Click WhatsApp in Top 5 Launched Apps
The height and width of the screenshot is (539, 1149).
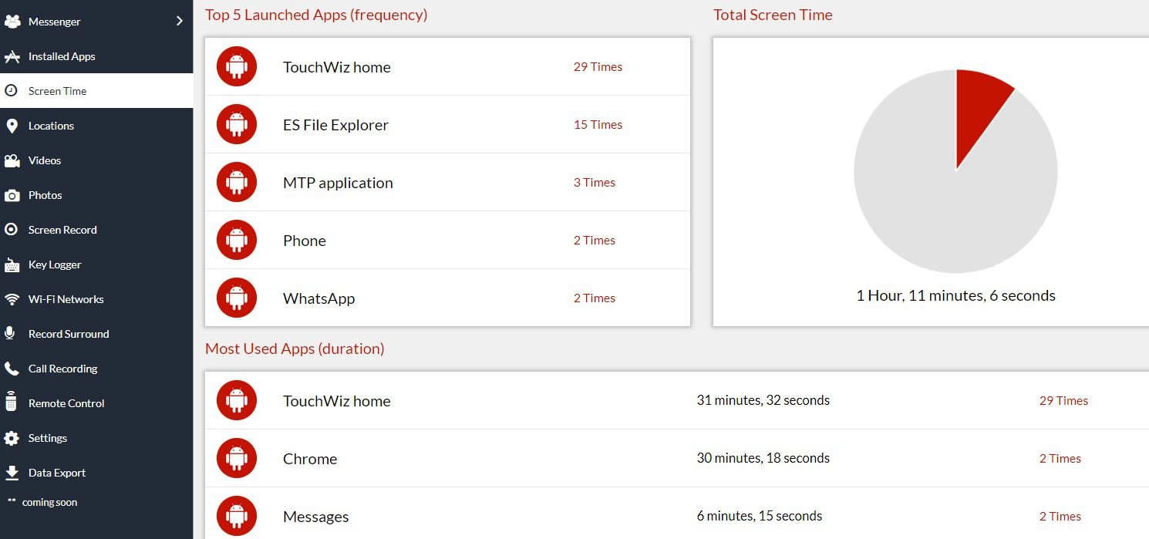(318, 298)
